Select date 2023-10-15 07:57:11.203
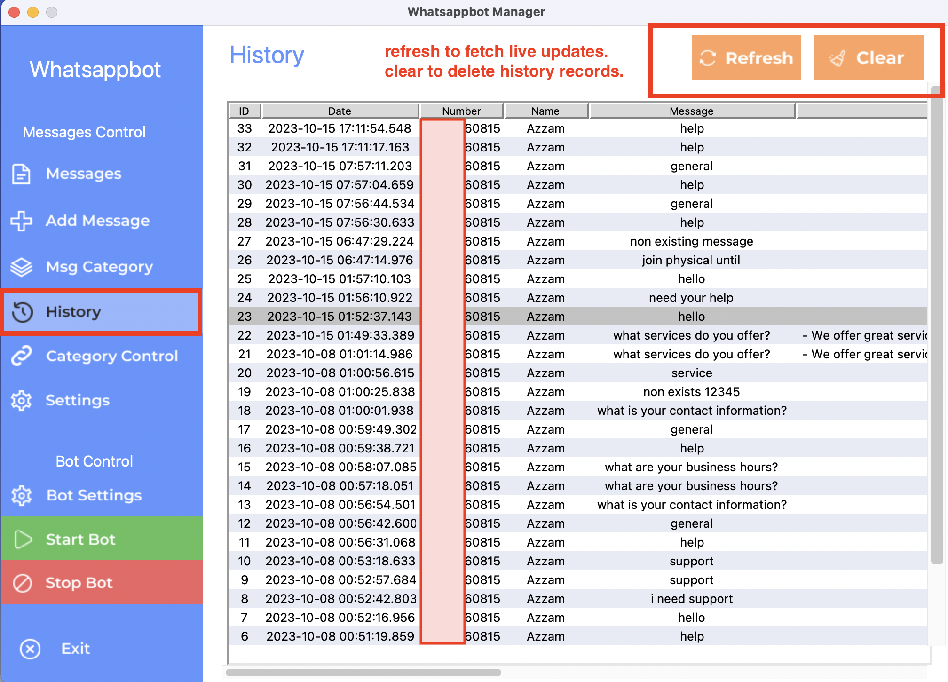 click(340, 166)
